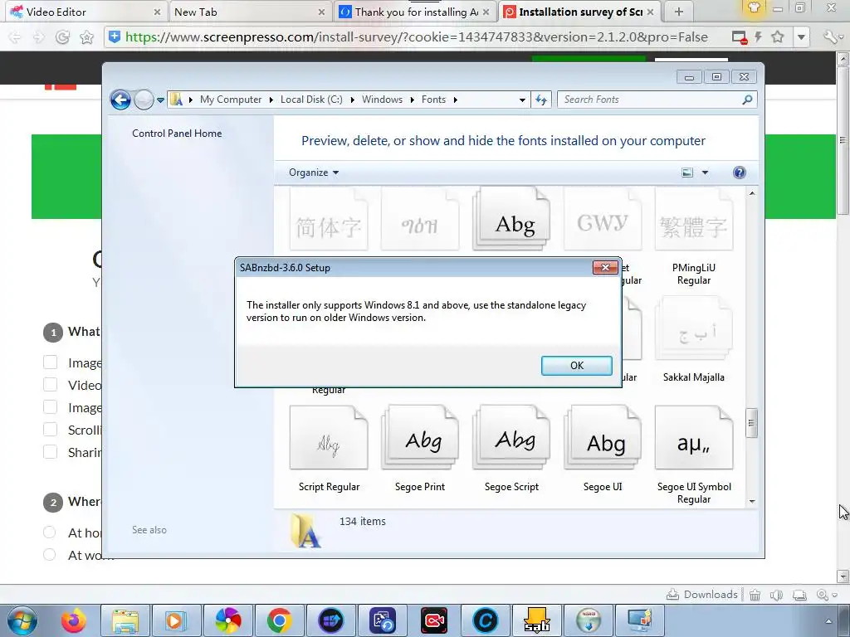Click the shirt skin icon in title bar
This screenshot has width=850, height=637.
coord(754,8)
